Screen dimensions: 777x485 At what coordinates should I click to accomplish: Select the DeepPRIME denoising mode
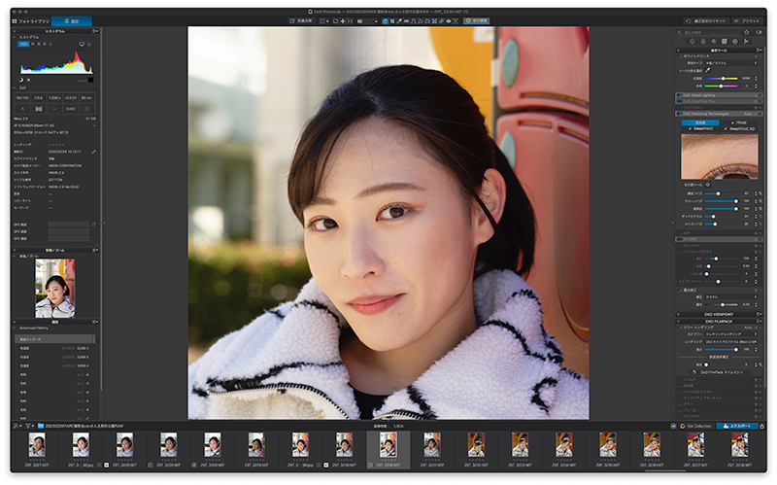point(701,128)
